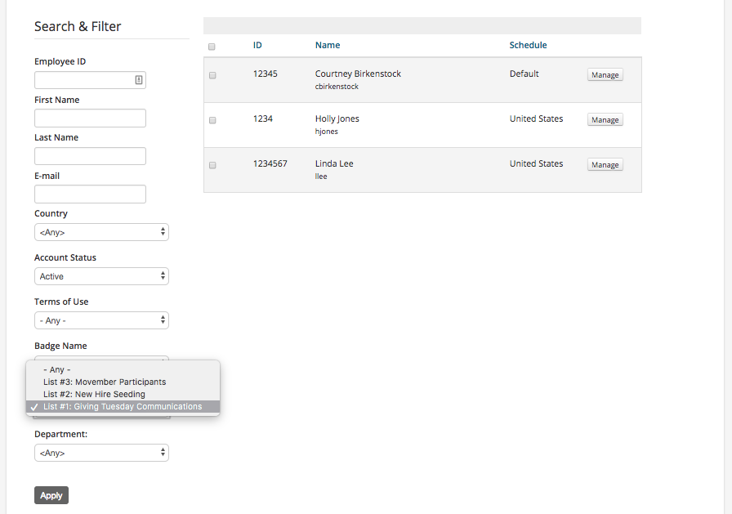Open the Account Status dropdown showing Active
The width and height of the screenshot is (732, 514).
(101, 276)
